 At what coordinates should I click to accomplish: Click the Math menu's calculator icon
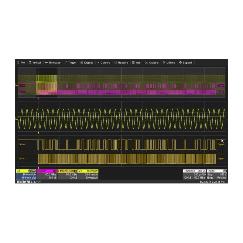click(x=133, y=63)
